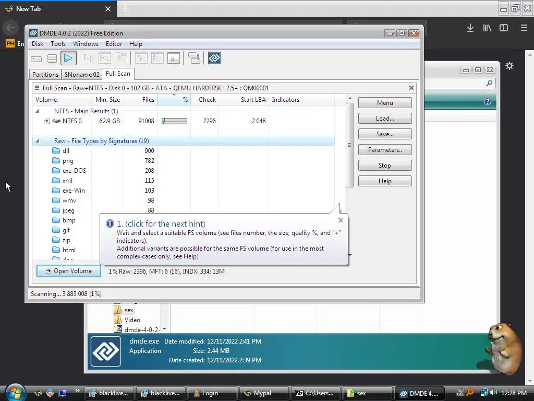Open the browser library icon
The width and height of the screenshot is (534, 401).
[x=487, y=28]
